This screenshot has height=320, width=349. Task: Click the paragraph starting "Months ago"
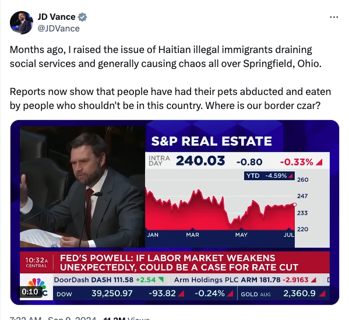(x=165, y=57)
